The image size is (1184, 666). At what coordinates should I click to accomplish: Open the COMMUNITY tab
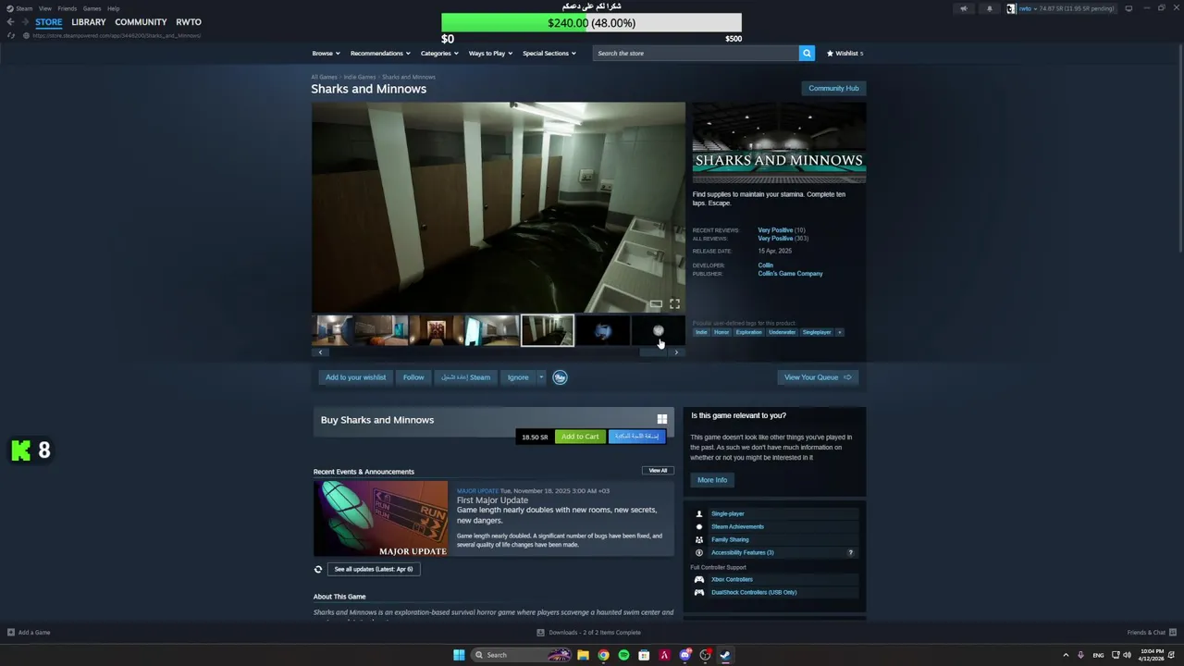pyautogui.click(x=141, y=22)
